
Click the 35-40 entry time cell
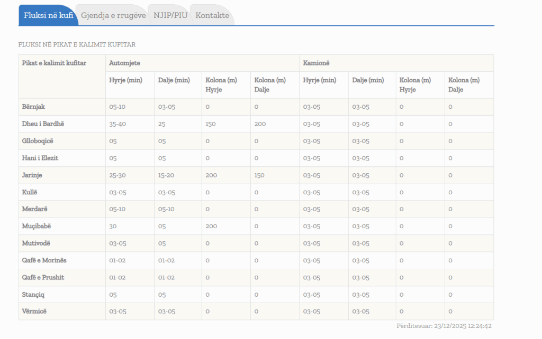(118, 124)
